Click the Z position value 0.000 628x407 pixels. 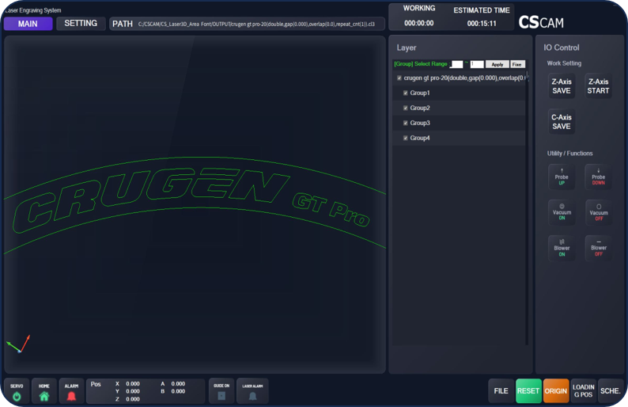(x=133, y=399)
